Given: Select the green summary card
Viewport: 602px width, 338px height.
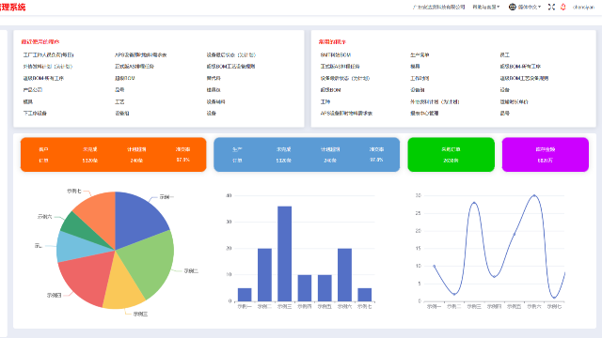Looking at the screenshot, I should coord(451,154).
